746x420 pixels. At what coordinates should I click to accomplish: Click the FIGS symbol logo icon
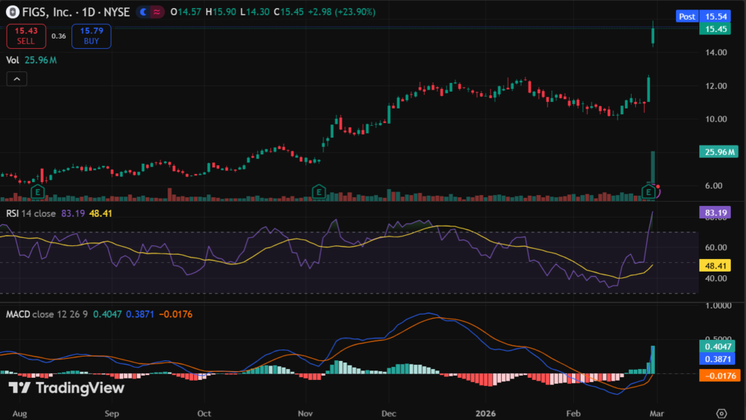point(9,12)
